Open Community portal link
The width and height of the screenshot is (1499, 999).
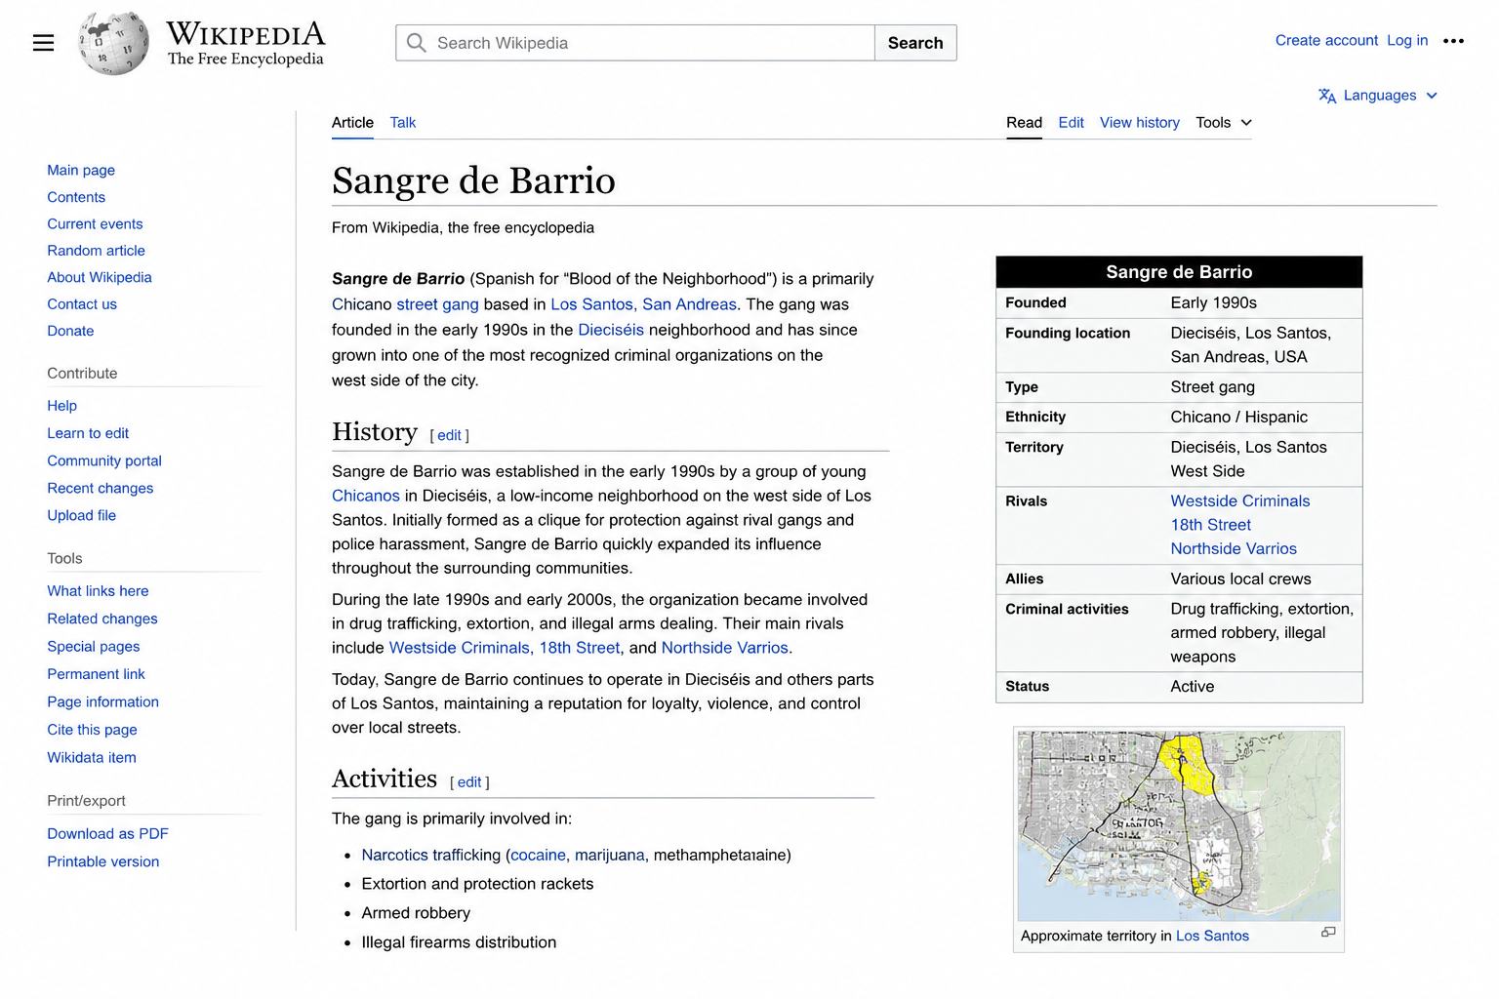[x=104, y=460]
